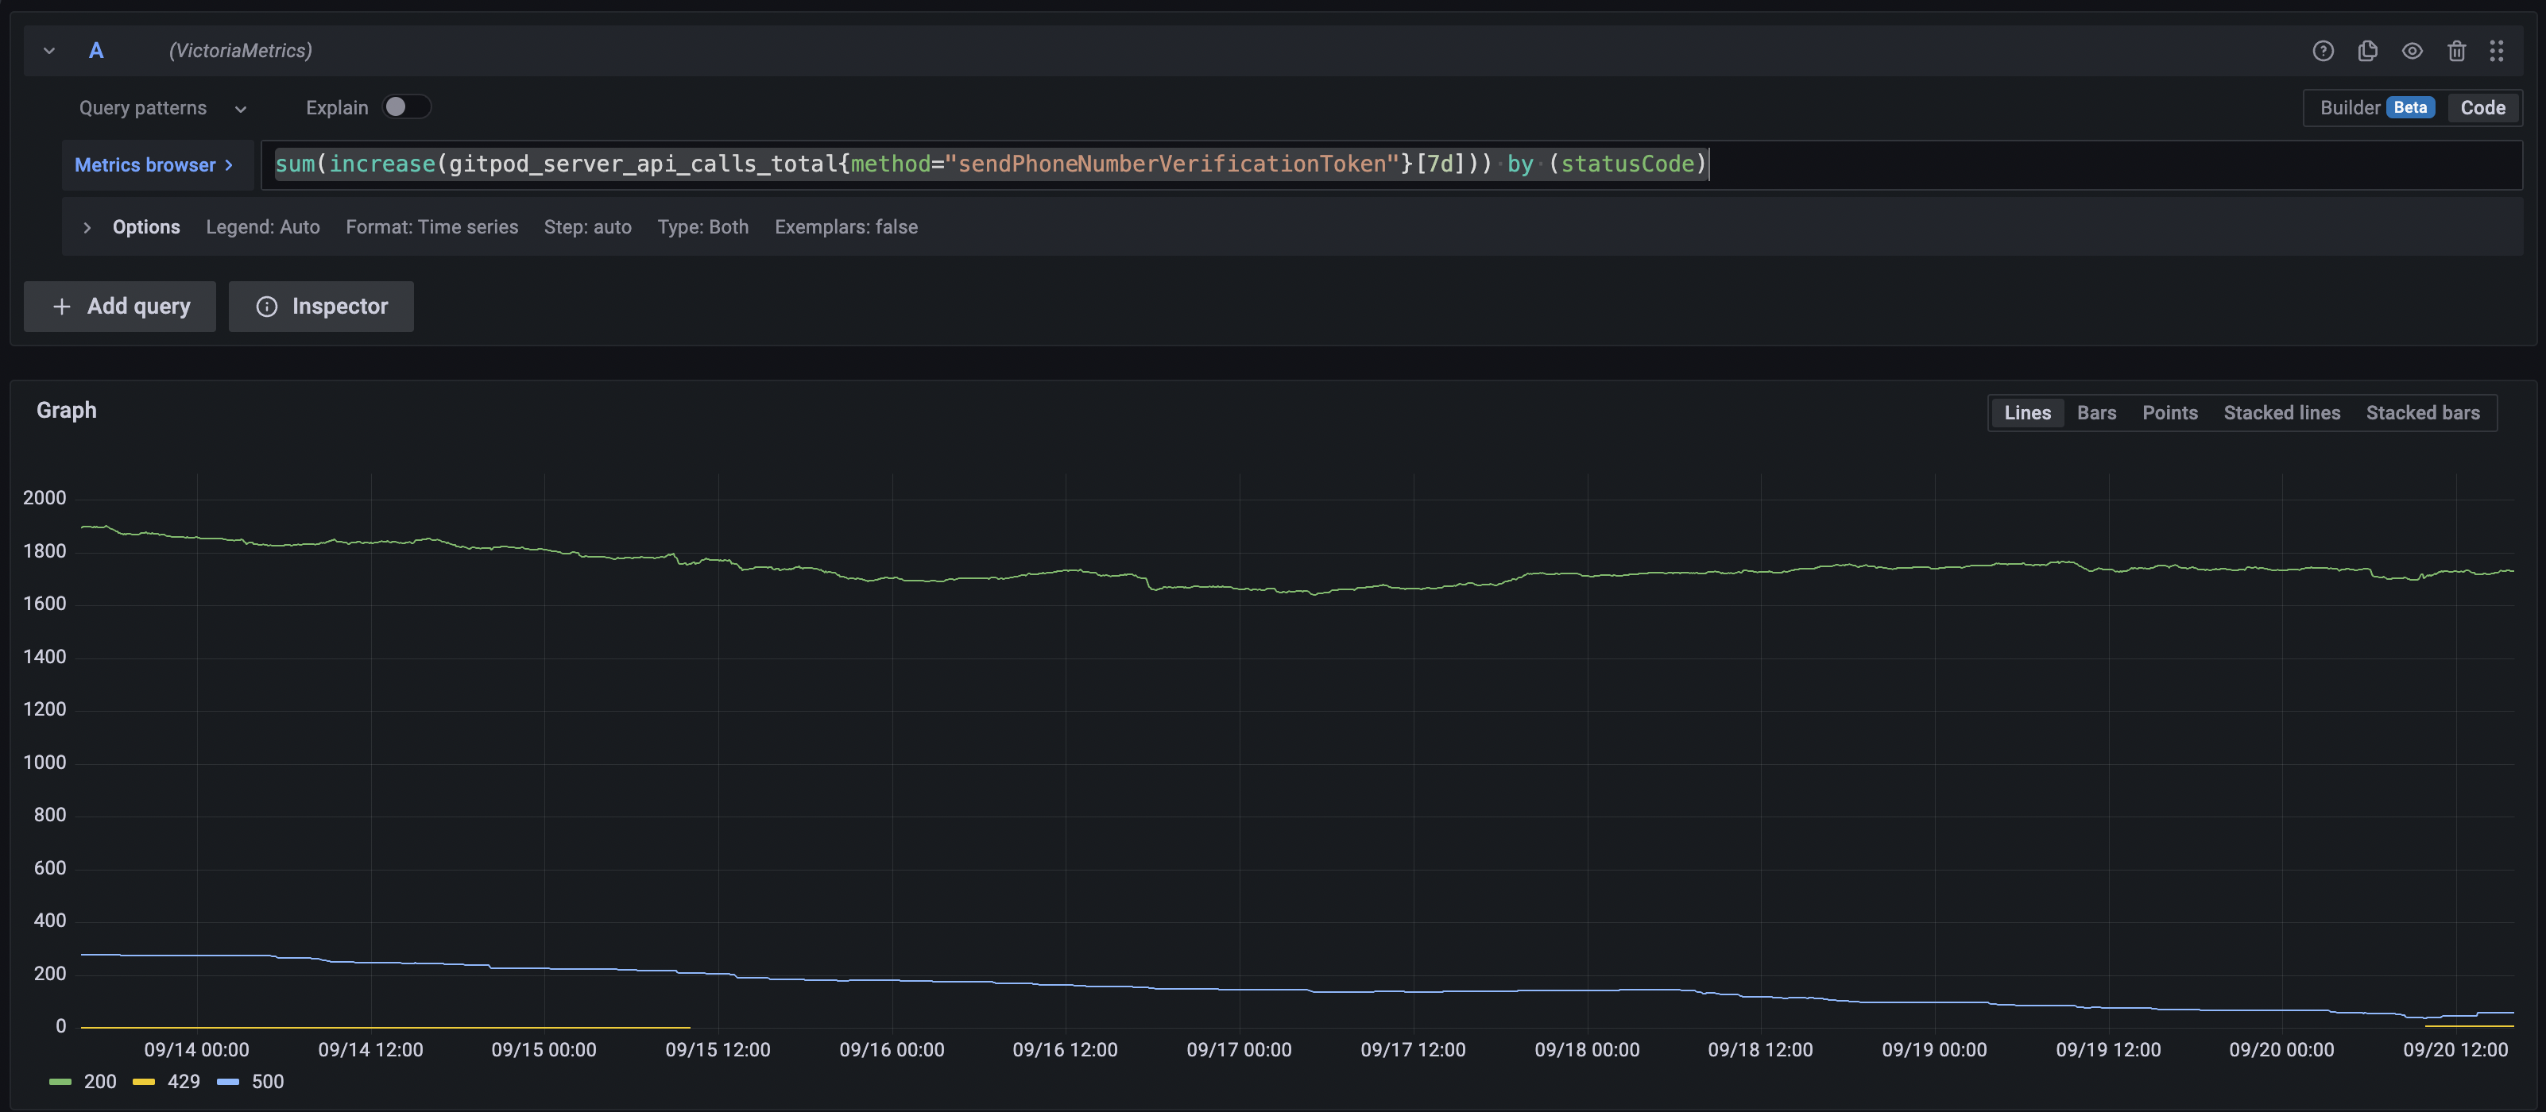Image resolution: width=2546 pixels, height=1112 pixels.
Task: Switch graph to Bars view
Action: (x=2096, y=413)
